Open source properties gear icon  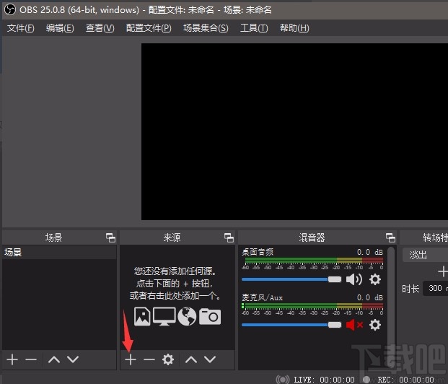168,359
